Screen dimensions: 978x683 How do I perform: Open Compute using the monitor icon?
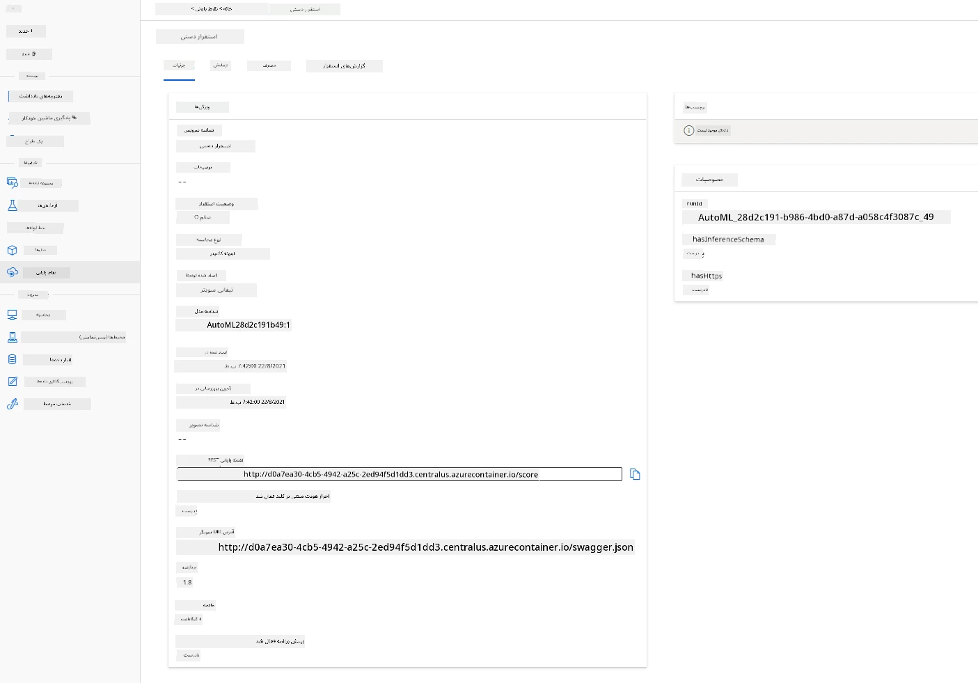pyautogui.click(x=12, y=315)
